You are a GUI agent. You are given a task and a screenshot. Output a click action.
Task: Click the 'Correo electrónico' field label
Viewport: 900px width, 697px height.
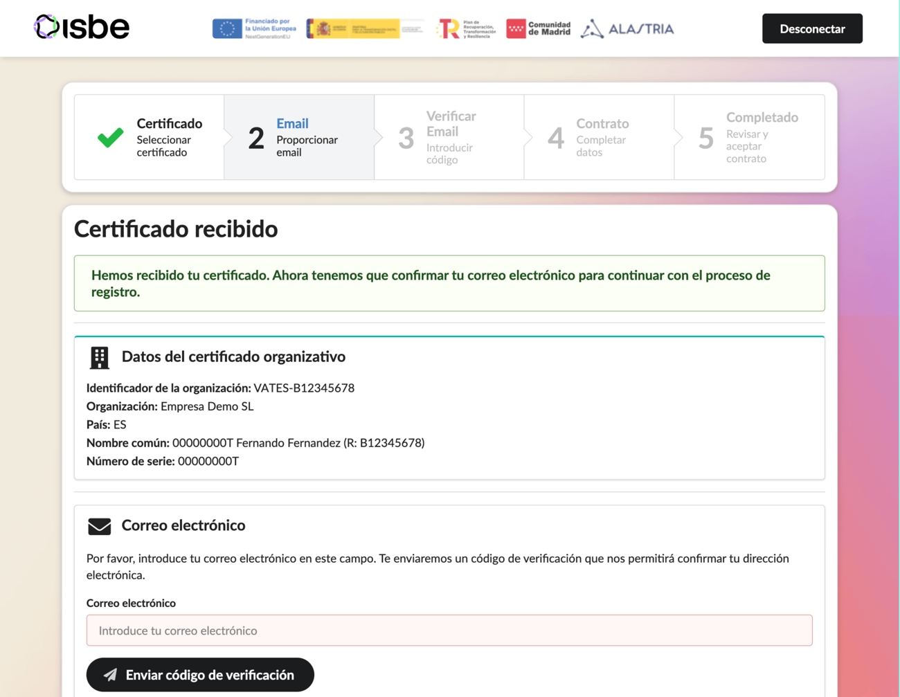[131, 603]
